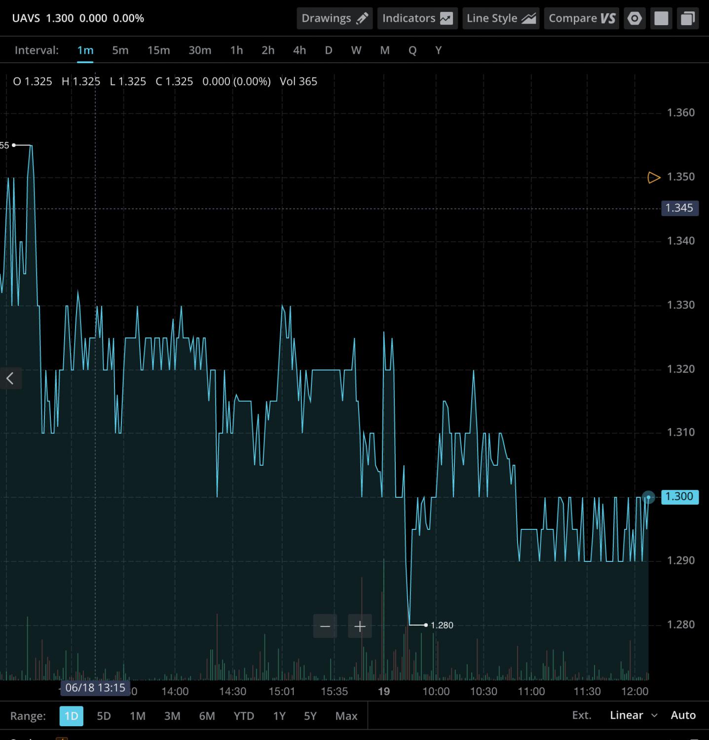Click the 14:00 time axis label
709x740 pixels.
click(175, 692)
